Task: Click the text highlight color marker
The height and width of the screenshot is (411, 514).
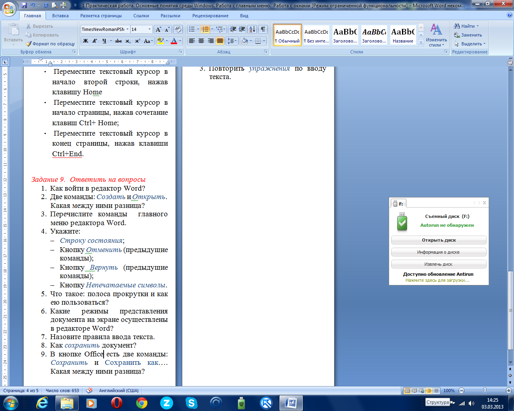Action: [160, 41]
